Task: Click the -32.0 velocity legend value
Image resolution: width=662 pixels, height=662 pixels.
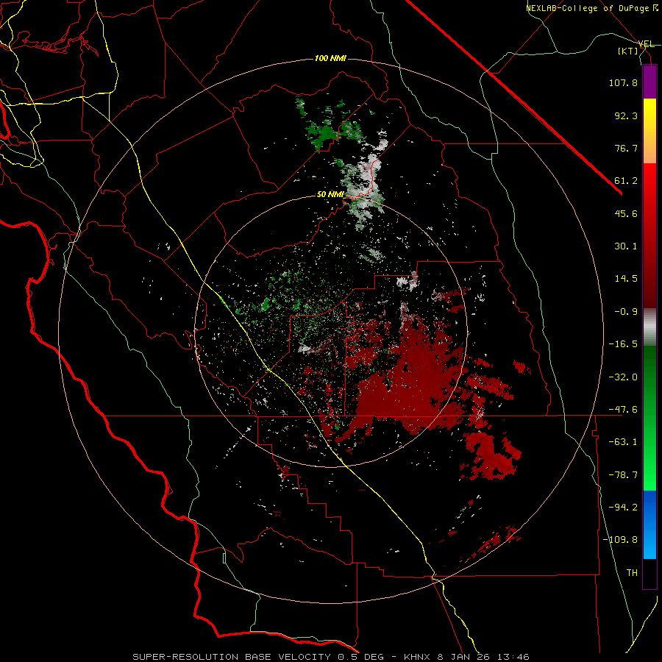Action: 623,377
